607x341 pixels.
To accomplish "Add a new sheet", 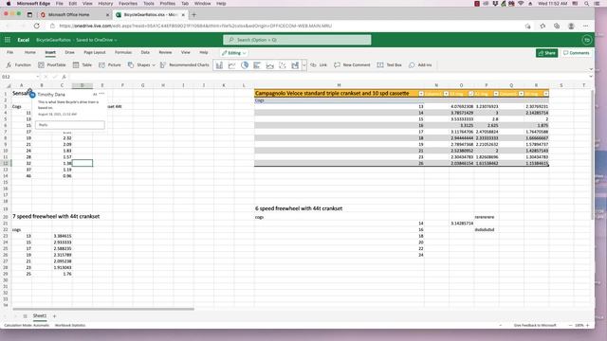I will (x=54, y=316).
